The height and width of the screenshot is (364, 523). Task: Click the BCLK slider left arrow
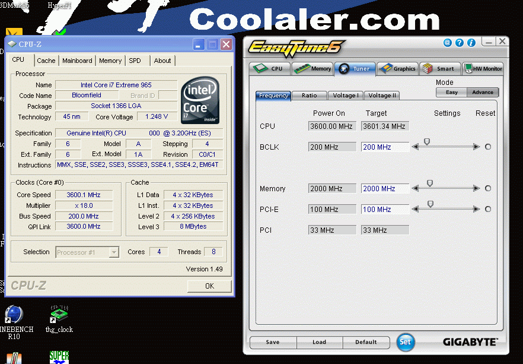tap(415, 147)
